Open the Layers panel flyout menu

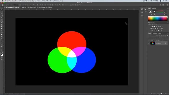tap(168, 34)
